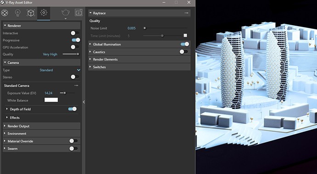Open the camera Type dropdown

click(60, 70)
